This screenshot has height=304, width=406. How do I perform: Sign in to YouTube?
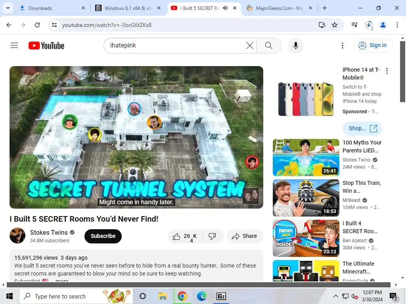click(x=373, y=45)
